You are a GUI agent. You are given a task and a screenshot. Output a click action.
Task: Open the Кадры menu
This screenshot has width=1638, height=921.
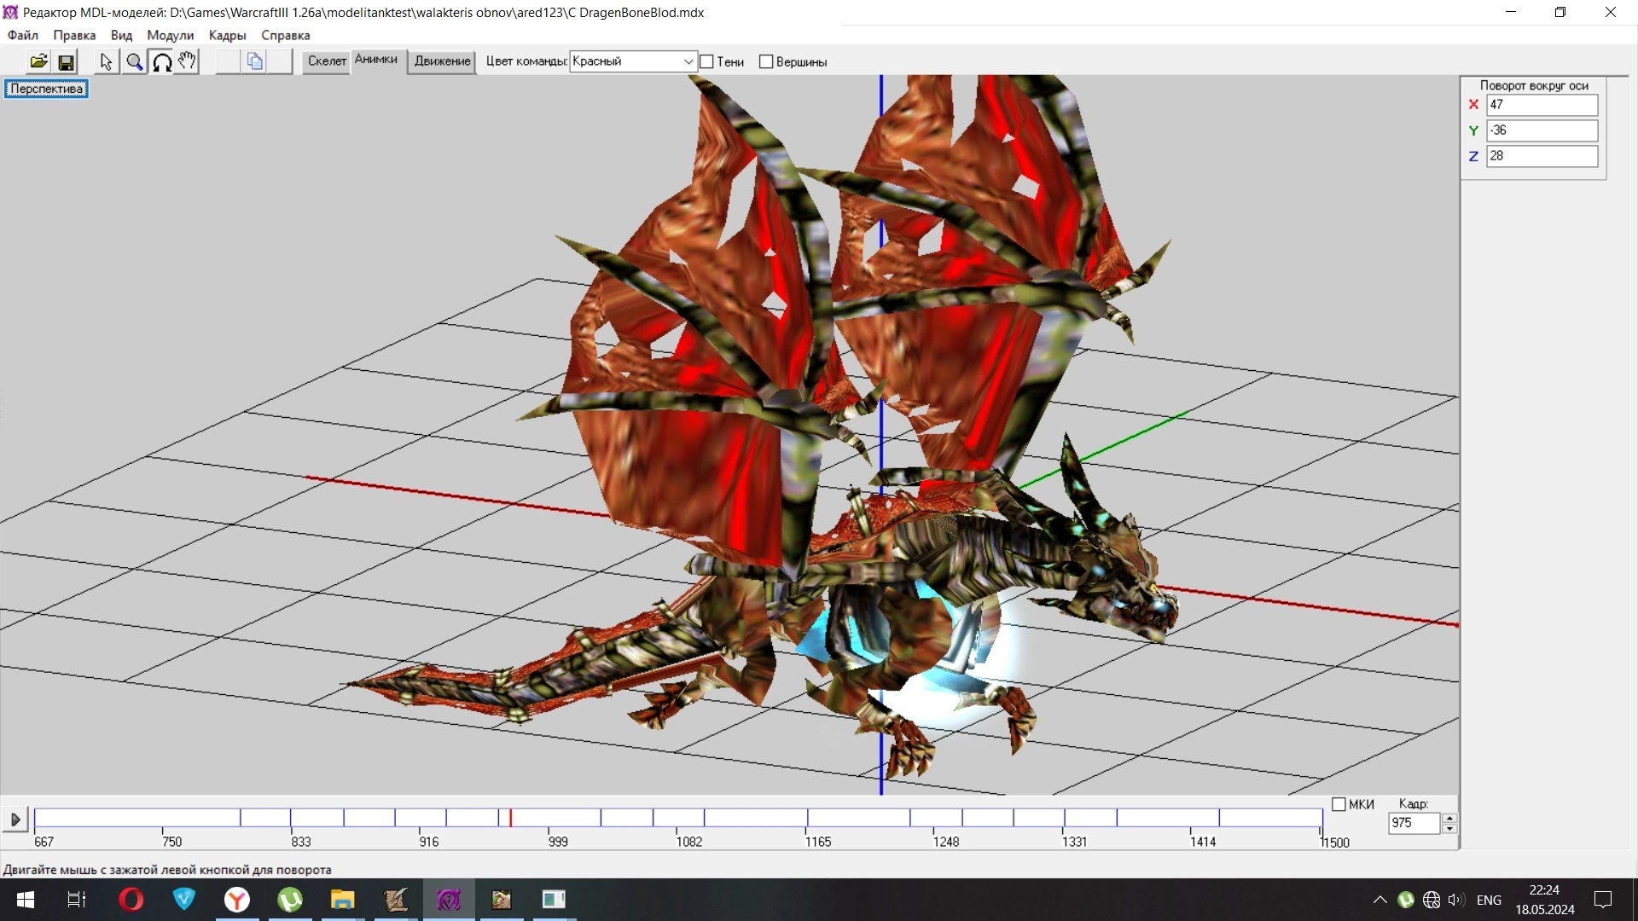tap(227, 35)
